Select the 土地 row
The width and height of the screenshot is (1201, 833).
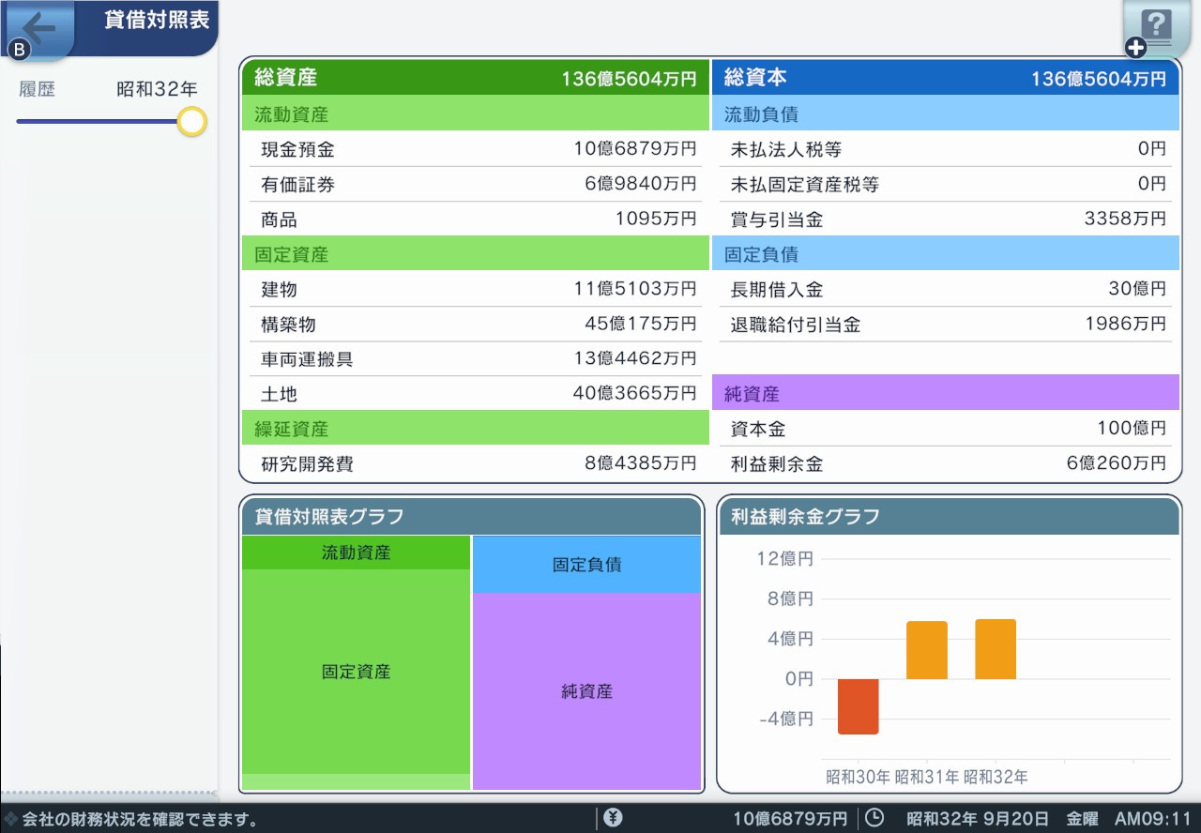476,393
